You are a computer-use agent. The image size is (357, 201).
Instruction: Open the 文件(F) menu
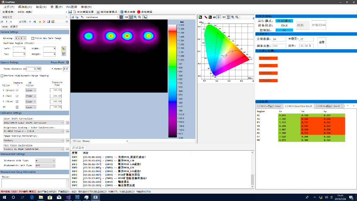[x=9, y=7]
